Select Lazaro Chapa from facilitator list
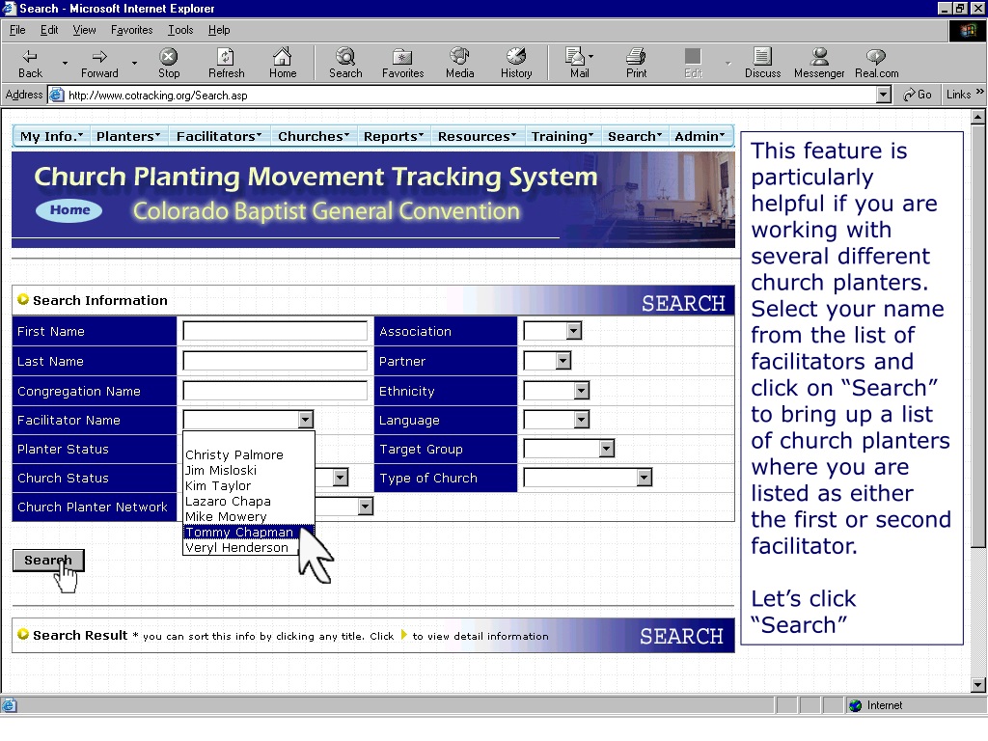The image size is (988, 741). click(x=248, y=501)
